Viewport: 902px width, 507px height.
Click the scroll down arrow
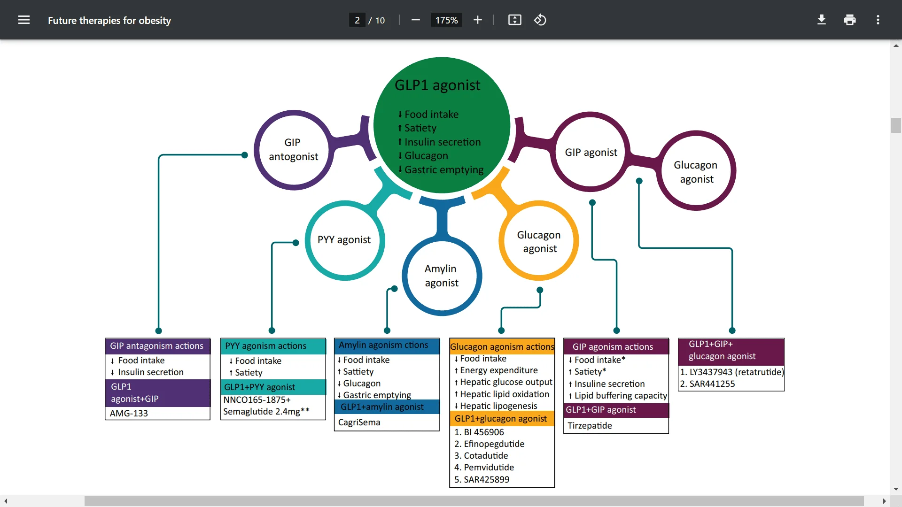[x=896, y=489]
